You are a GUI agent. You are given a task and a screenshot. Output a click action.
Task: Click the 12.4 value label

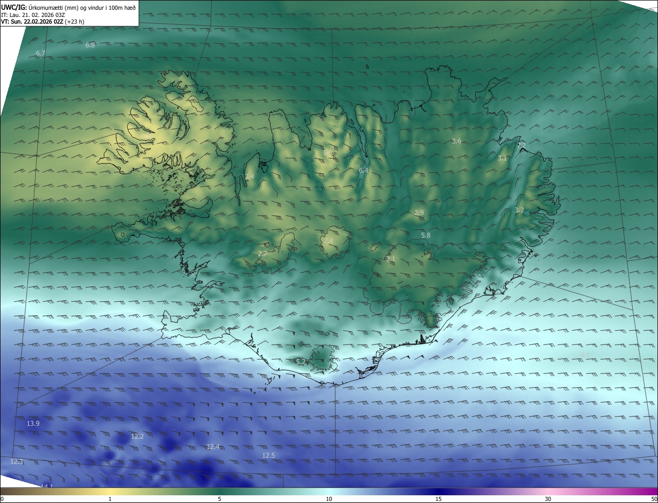pyautogui.click(x=213, y=447)
